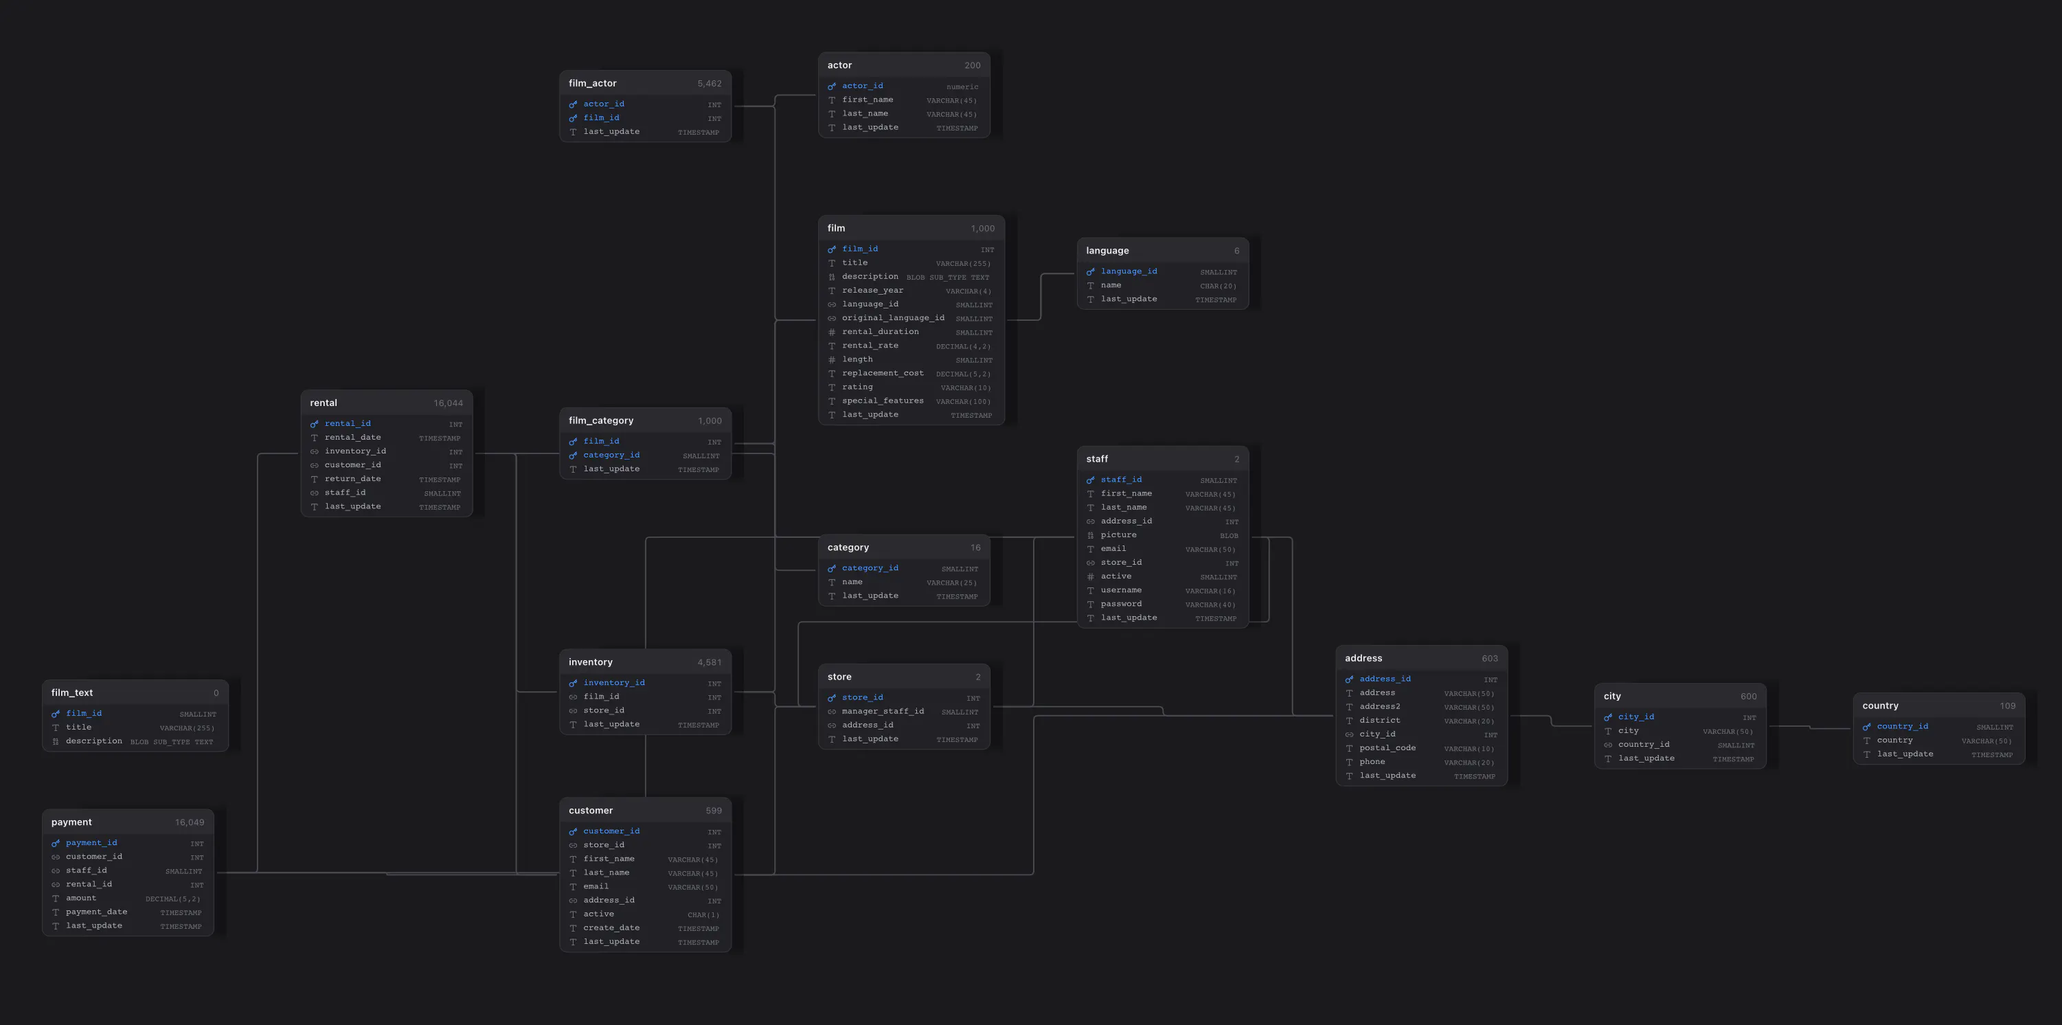
Task: Click the VARCHAR(25) type in category table
Action: tap(952, 583)
